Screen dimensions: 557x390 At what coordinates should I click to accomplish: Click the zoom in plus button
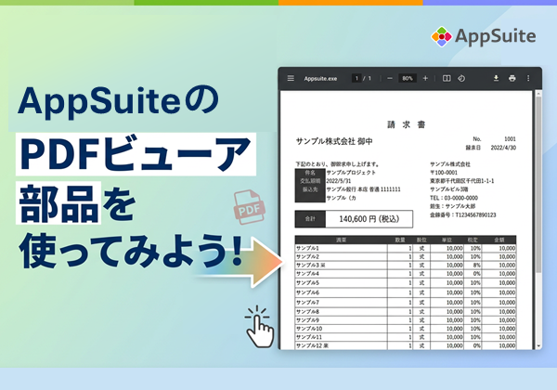[x=425, y=78]
